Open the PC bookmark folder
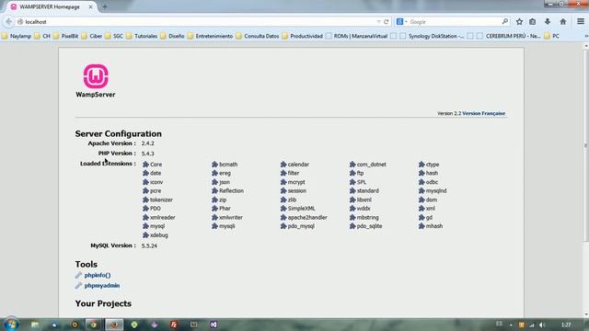Viewport: 589px width, 331px height. [x=551, y=36]
